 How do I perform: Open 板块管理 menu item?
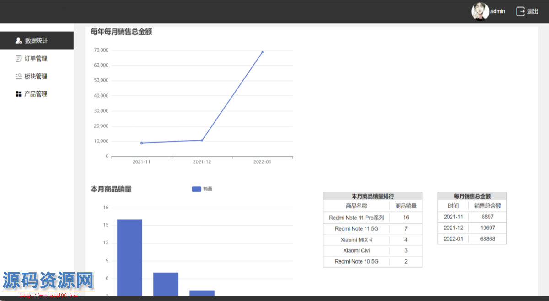click(x=37, y=76)
